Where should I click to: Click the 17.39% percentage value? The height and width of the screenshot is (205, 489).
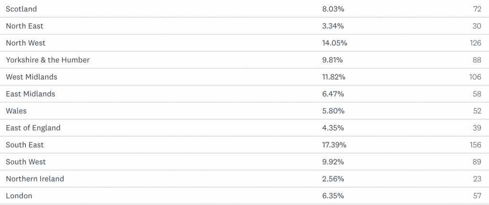tap(335, 144)
